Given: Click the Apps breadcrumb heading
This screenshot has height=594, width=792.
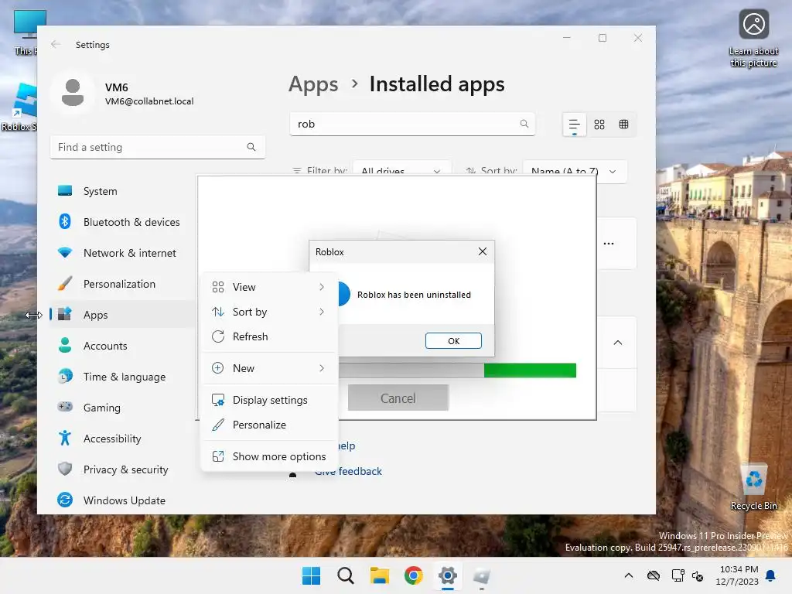Looking at the screenshot, I should pyautogui.click(x=313, y=84).
